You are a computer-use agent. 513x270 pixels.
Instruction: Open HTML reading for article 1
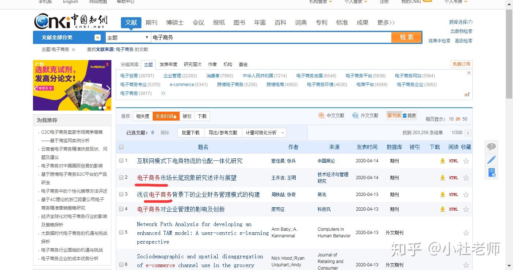pyautogui.click(x=454, y=161)
